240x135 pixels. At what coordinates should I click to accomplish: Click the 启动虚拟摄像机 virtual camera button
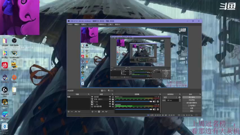click(x=192, y=103)
